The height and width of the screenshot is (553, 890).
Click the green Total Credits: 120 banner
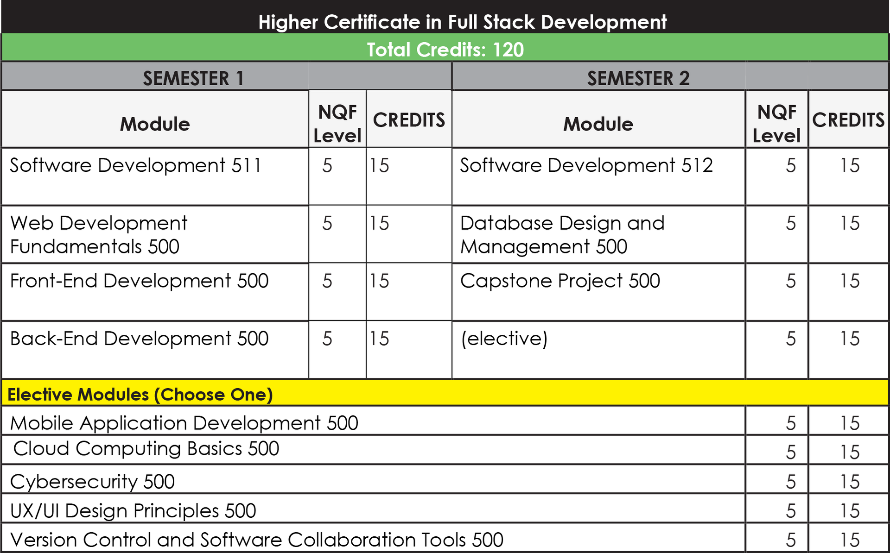tap(445, 49)
